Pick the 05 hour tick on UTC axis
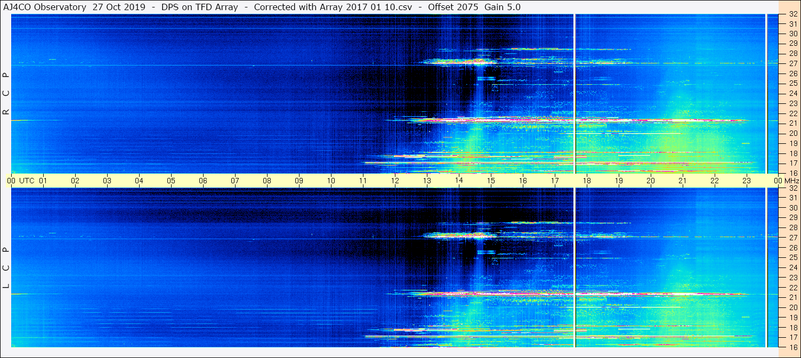 click(171, 181)
